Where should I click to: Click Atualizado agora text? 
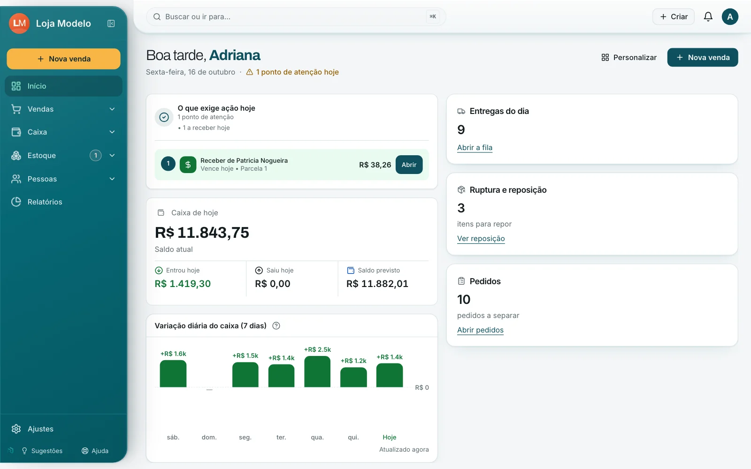[404, 449]
